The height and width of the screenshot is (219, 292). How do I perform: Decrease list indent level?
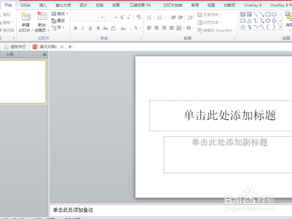pos(173,18)
